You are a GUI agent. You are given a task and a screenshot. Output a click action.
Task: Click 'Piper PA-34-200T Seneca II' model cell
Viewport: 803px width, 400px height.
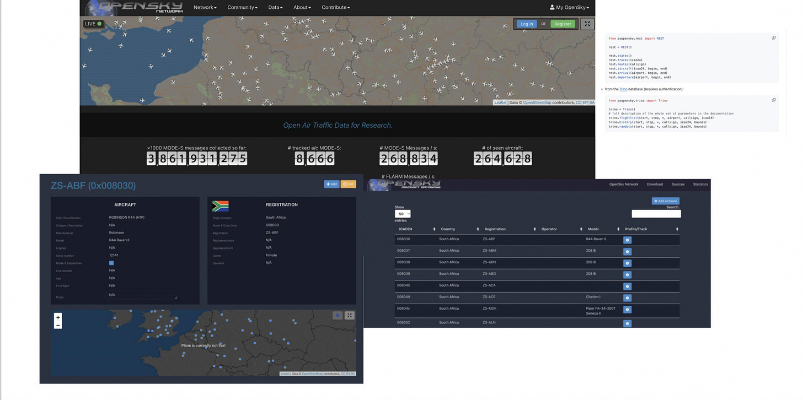point(600,311)
